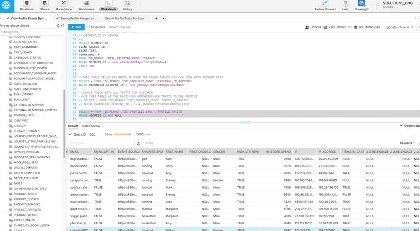Viewport: 420px width, 231px height.
Task: Open the worksheet tab list arrow
Action: pyautogui.click(x=163, y=19)
